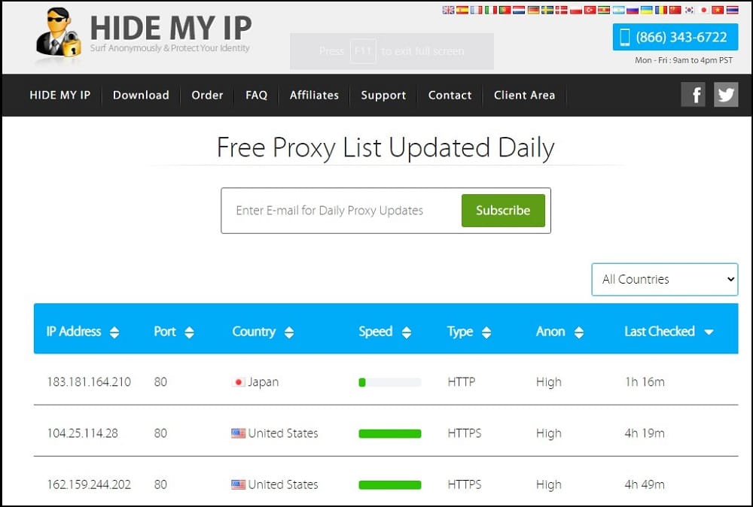Click the 1h 16m last checked value

point(645,382)
